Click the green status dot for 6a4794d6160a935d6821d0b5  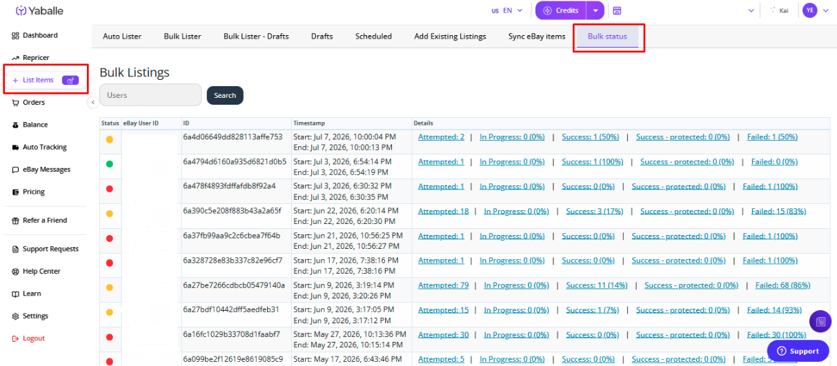(x=110, y=164)
